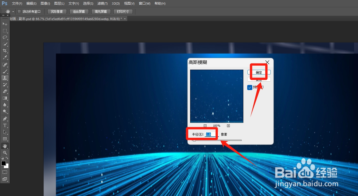Select the Eraser tool
This screenshot has height=196, width=358.
pyautogui.click(x=5, y=91)
